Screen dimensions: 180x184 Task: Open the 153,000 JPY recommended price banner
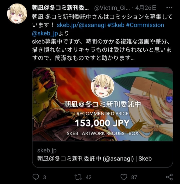pos(102,123)
